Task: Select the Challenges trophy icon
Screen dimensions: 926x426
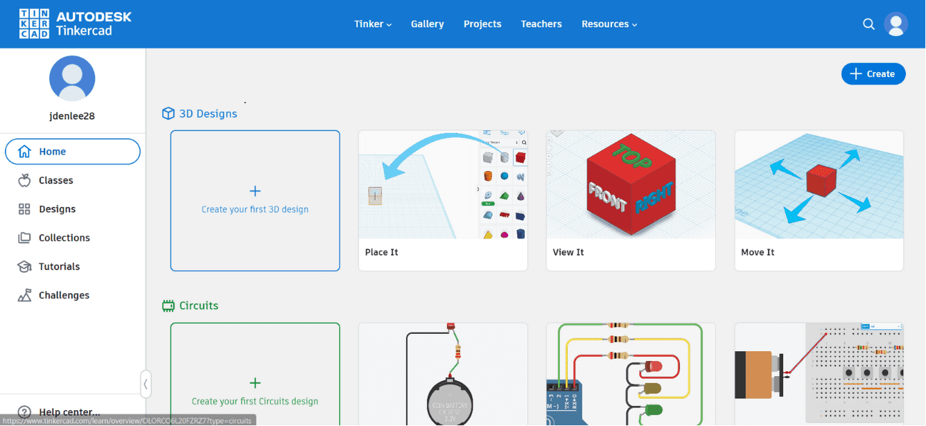Action: pos(23,295)
